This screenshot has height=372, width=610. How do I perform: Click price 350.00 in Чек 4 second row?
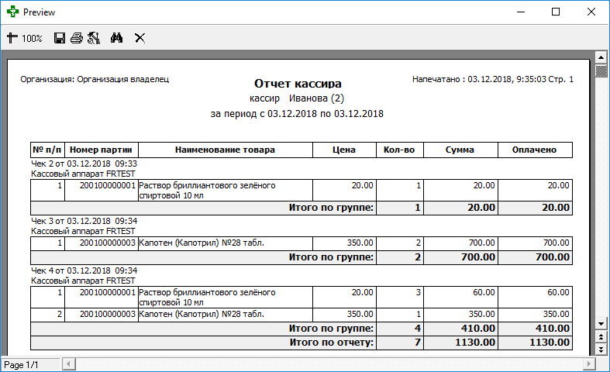360,314
